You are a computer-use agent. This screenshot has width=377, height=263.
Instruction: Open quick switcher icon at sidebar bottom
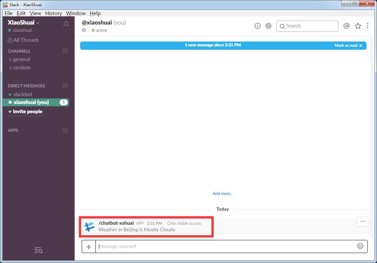point(39,250)
